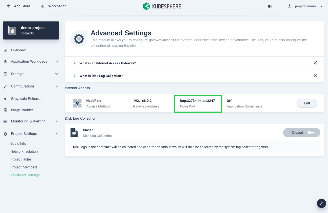Go to App Store
This screenshot has height=213, width=328.
click(22, 6)
